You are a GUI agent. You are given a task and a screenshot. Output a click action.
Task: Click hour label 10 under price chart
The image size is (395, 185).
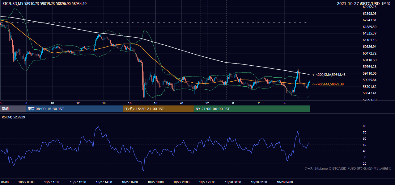coord(52,103)
